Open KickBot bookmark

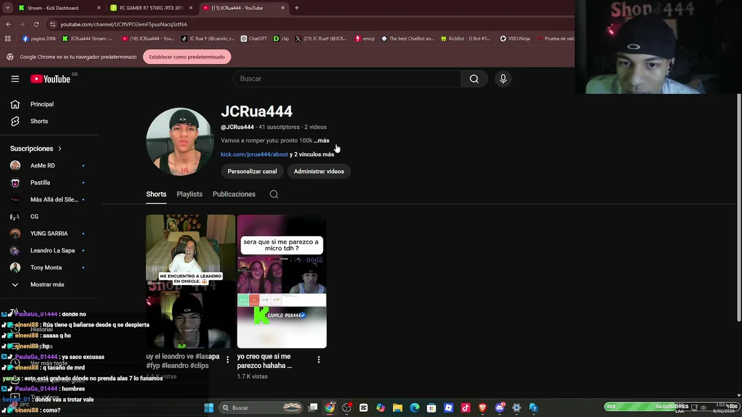coord(465,39)
